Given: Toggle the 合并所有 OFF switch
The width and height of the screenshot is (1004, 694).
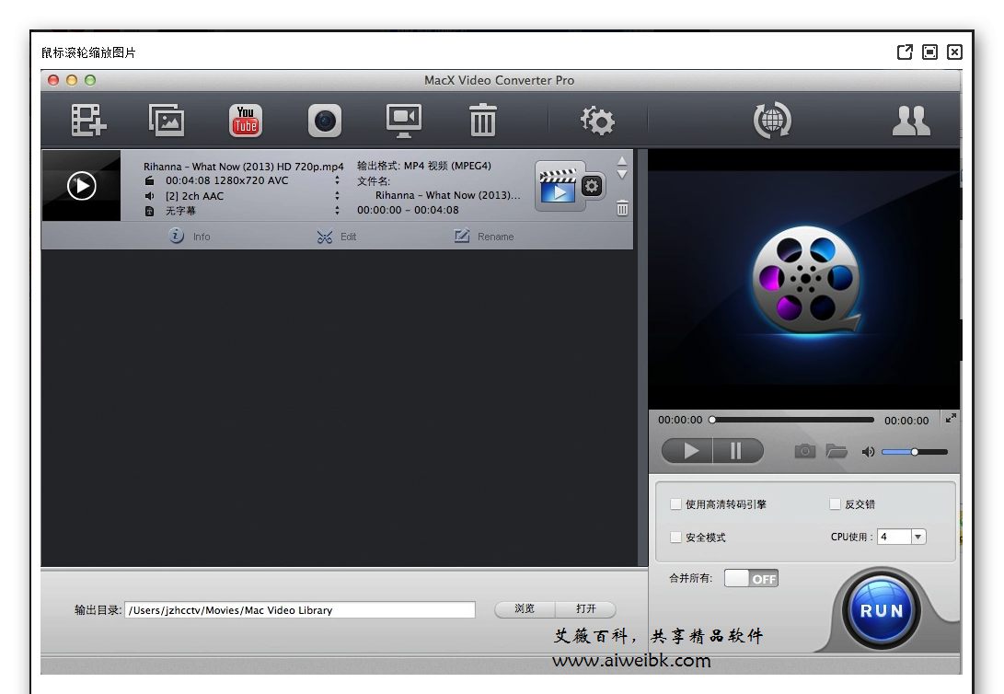Looking at the screenshot, I should click(x=751, y=578).
